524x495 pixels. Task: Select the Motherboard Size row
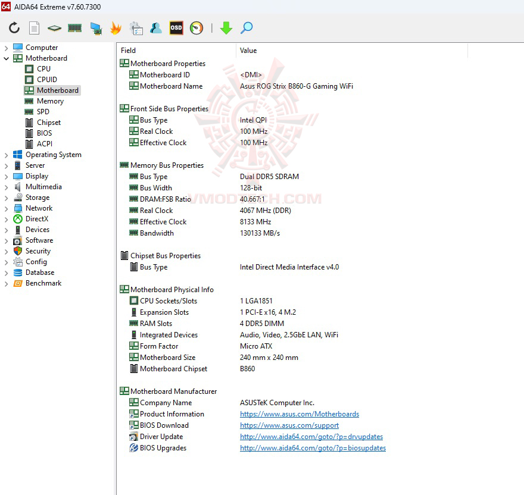tap(214, 358)
